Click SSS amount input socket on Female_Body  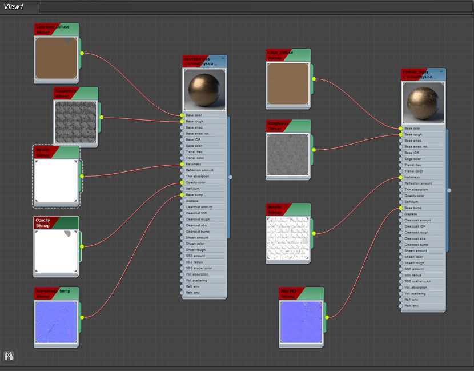(x=400, y=269)
